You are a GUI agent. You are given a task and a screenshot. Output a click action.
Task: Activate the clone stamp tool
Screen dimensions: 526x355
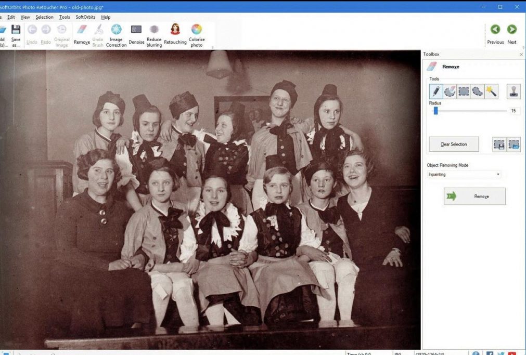click(514, 92)
